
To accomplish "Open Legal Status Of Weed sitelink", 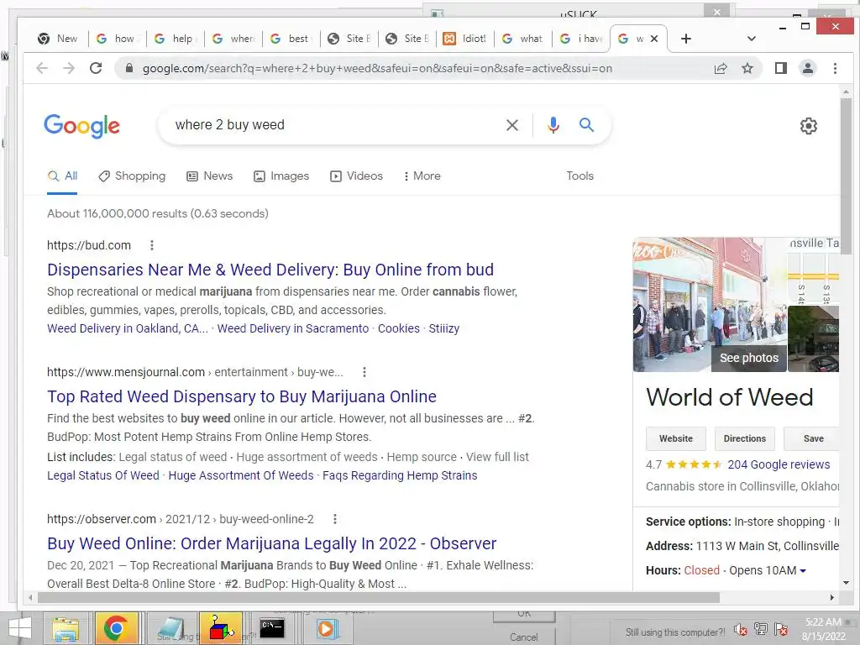I will 103,475.
